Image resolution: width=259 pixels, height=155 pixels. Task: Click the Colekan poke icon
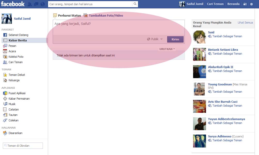[5, 120]
